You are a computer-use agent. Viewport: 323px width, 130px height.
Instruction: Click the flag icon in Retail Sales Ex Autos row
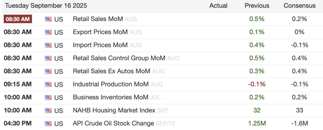[48, 71]
